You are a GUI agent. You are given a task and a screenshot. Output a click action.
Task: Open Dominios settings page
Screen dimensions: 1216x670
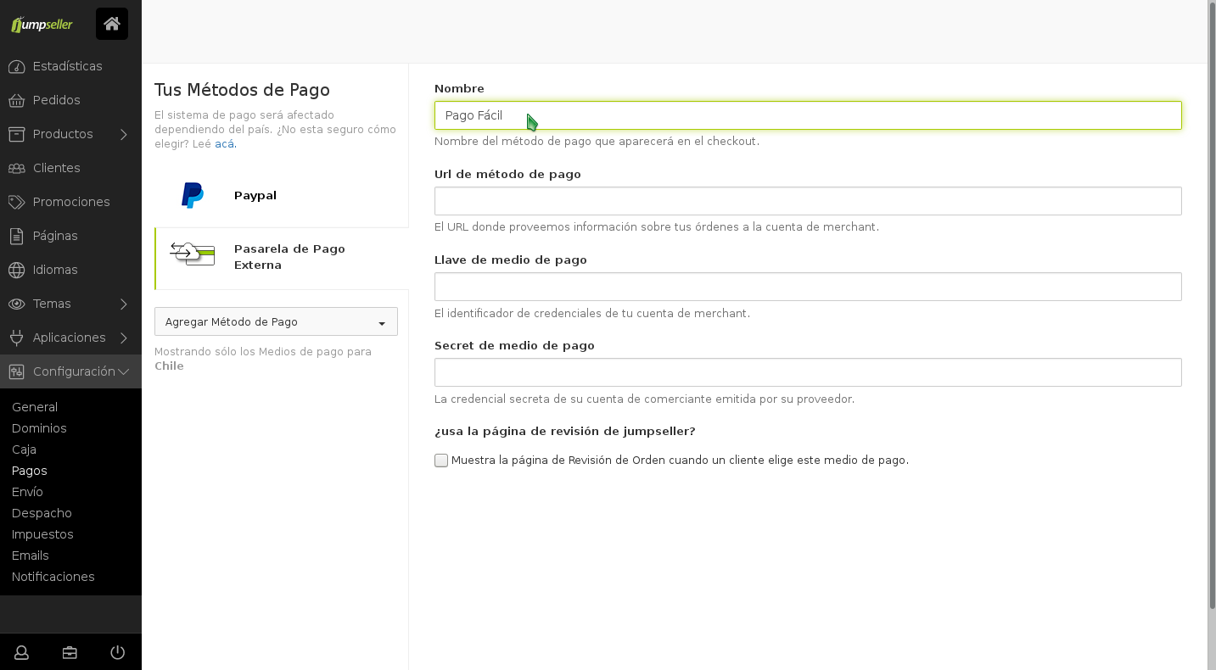click(x=39, y=428)
